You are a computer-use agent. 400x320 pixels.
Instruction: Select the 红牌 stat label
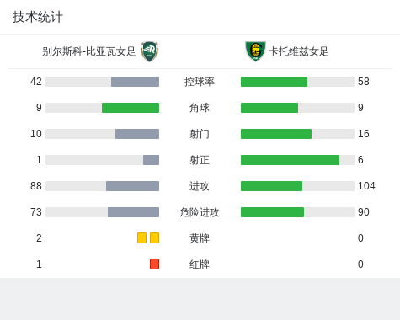click(200, 264)
